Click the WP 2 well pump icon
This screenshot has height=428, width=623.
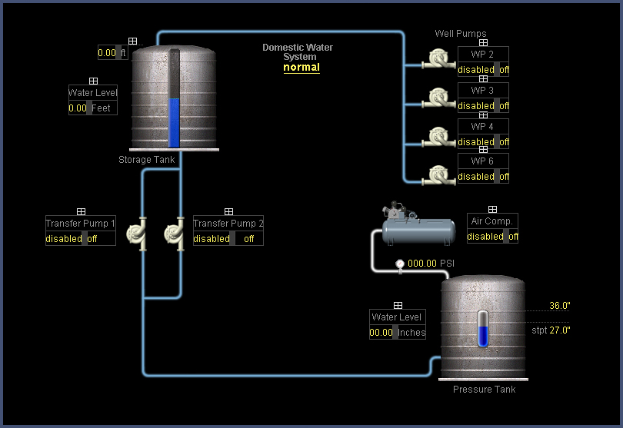439,60
